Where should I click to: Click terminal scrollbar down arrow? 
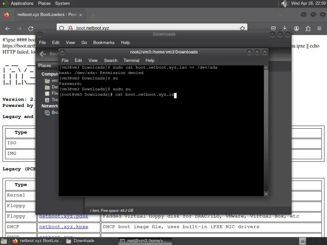266,194
